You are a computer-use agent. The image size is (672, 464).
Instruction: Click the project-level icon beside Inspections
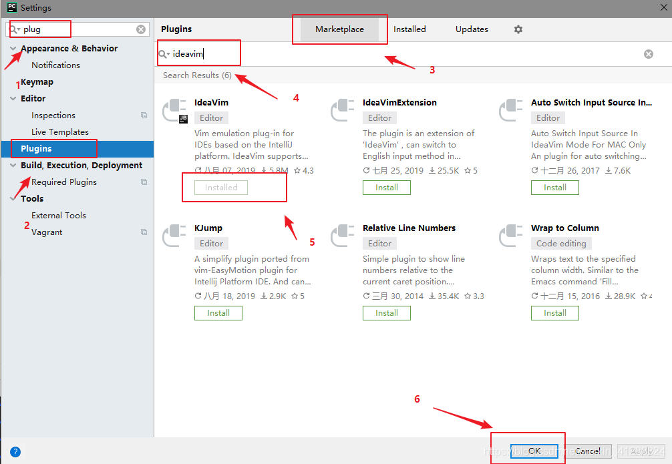point(144,115)
